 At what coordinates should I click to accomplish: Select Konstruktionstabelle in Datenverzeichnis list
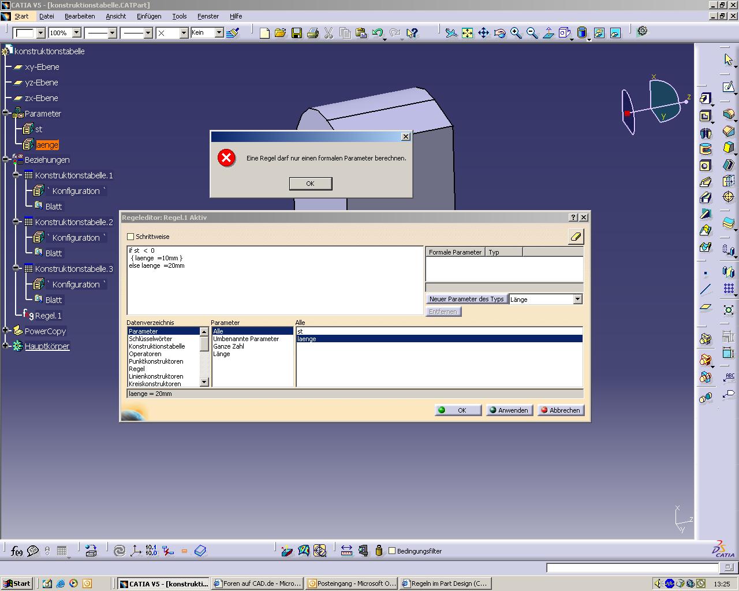[157, 346]
